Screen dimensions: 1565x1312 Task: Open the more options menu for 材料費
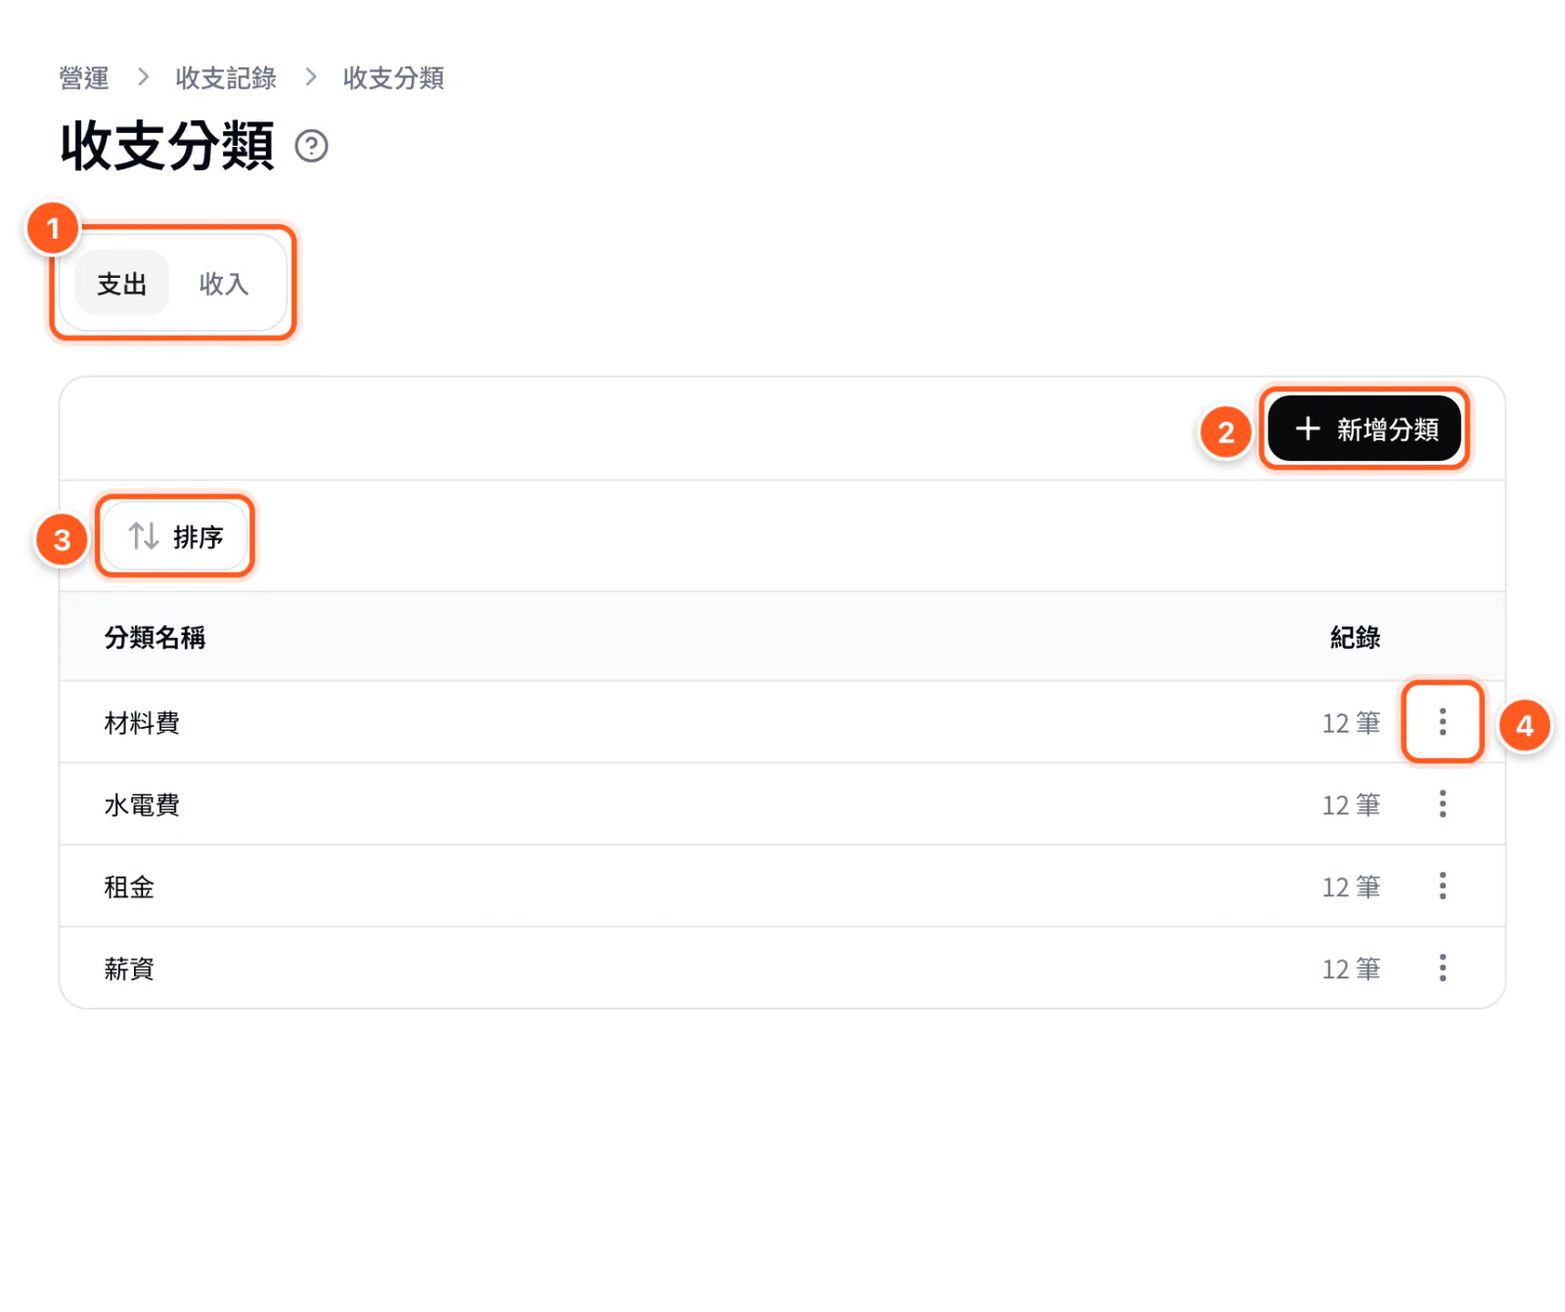[x=1442, y=722]
